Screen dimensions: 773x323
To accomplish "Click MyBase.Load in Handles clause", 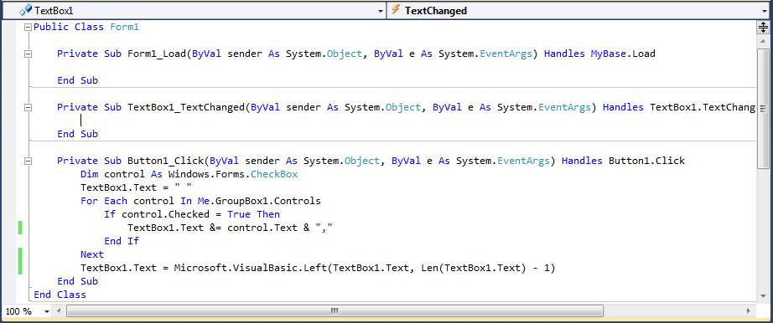I will [623, 54].
